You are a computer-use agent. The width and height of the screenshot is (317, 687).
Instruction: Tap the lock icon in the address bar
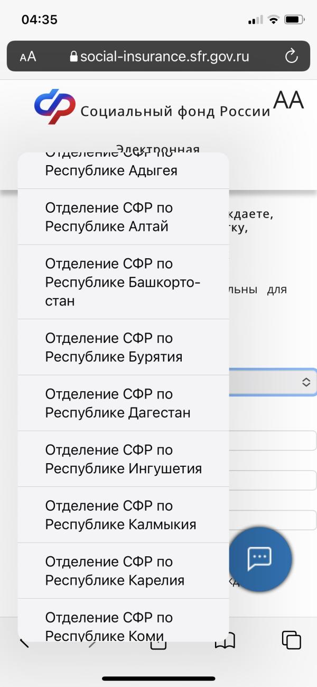tap(73, 56)
